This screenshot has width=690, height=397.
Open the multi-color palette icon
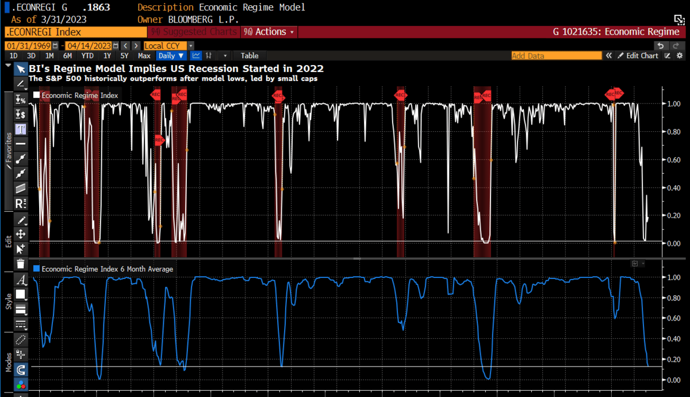(x=21, y=385)
